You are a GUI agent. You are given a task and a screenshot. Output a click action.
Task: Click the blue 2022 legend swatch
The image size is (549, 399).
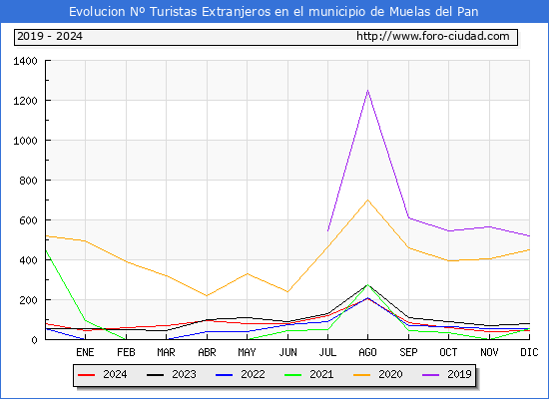click(x=224, y=375)
